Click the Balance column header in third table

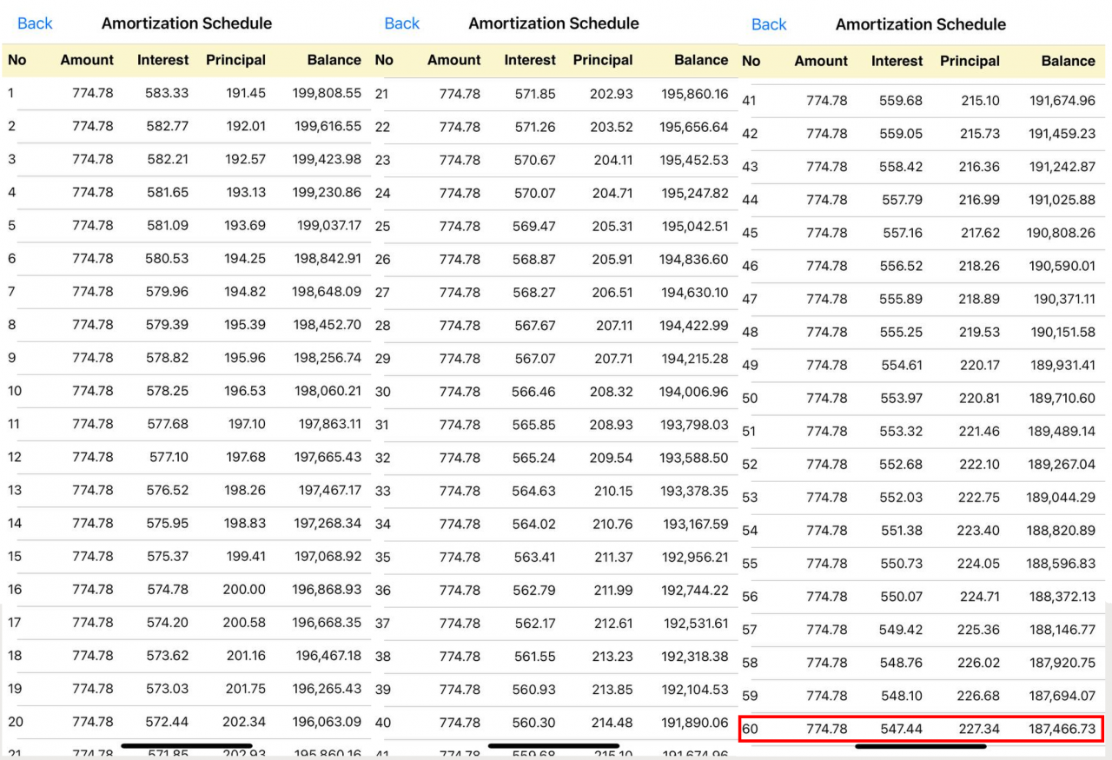(x=1068, y=61)
